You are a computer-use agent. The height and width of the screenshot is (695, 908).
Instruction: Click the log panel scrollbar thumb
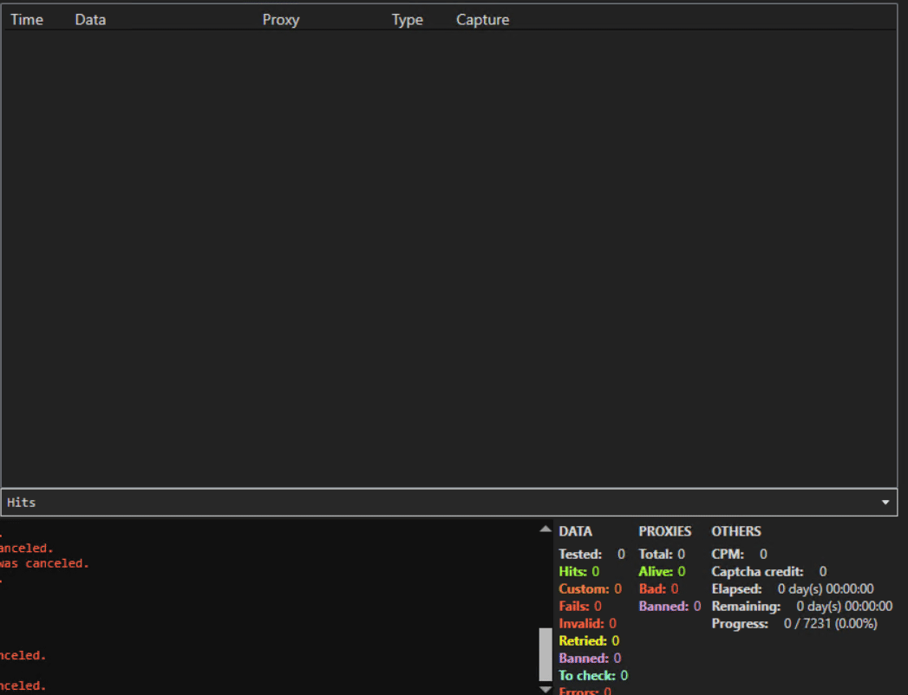[545, 654]
